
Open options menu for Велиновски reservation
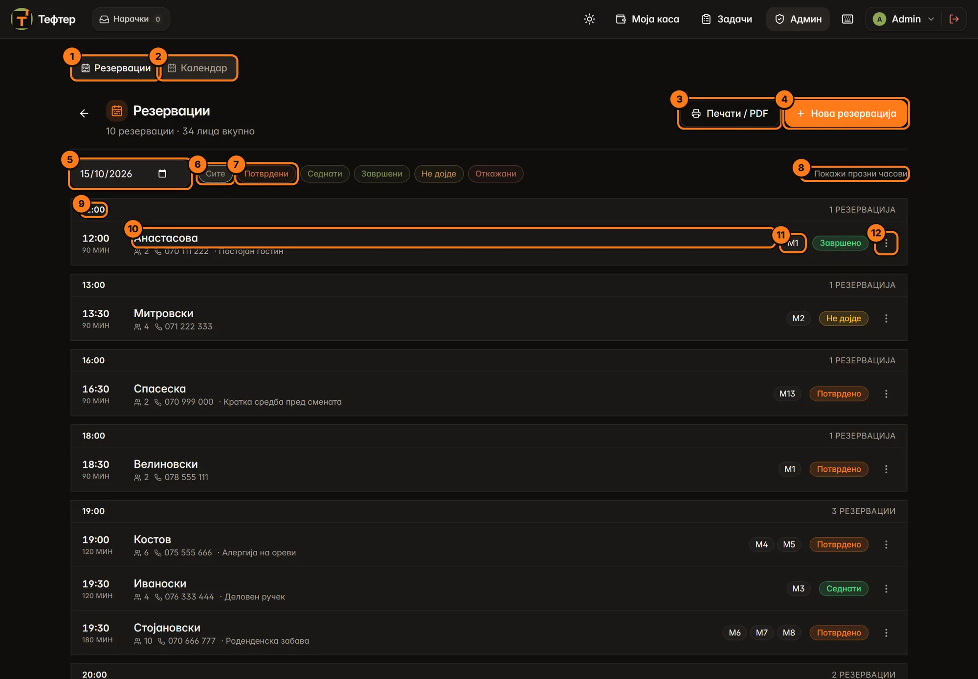886,469
